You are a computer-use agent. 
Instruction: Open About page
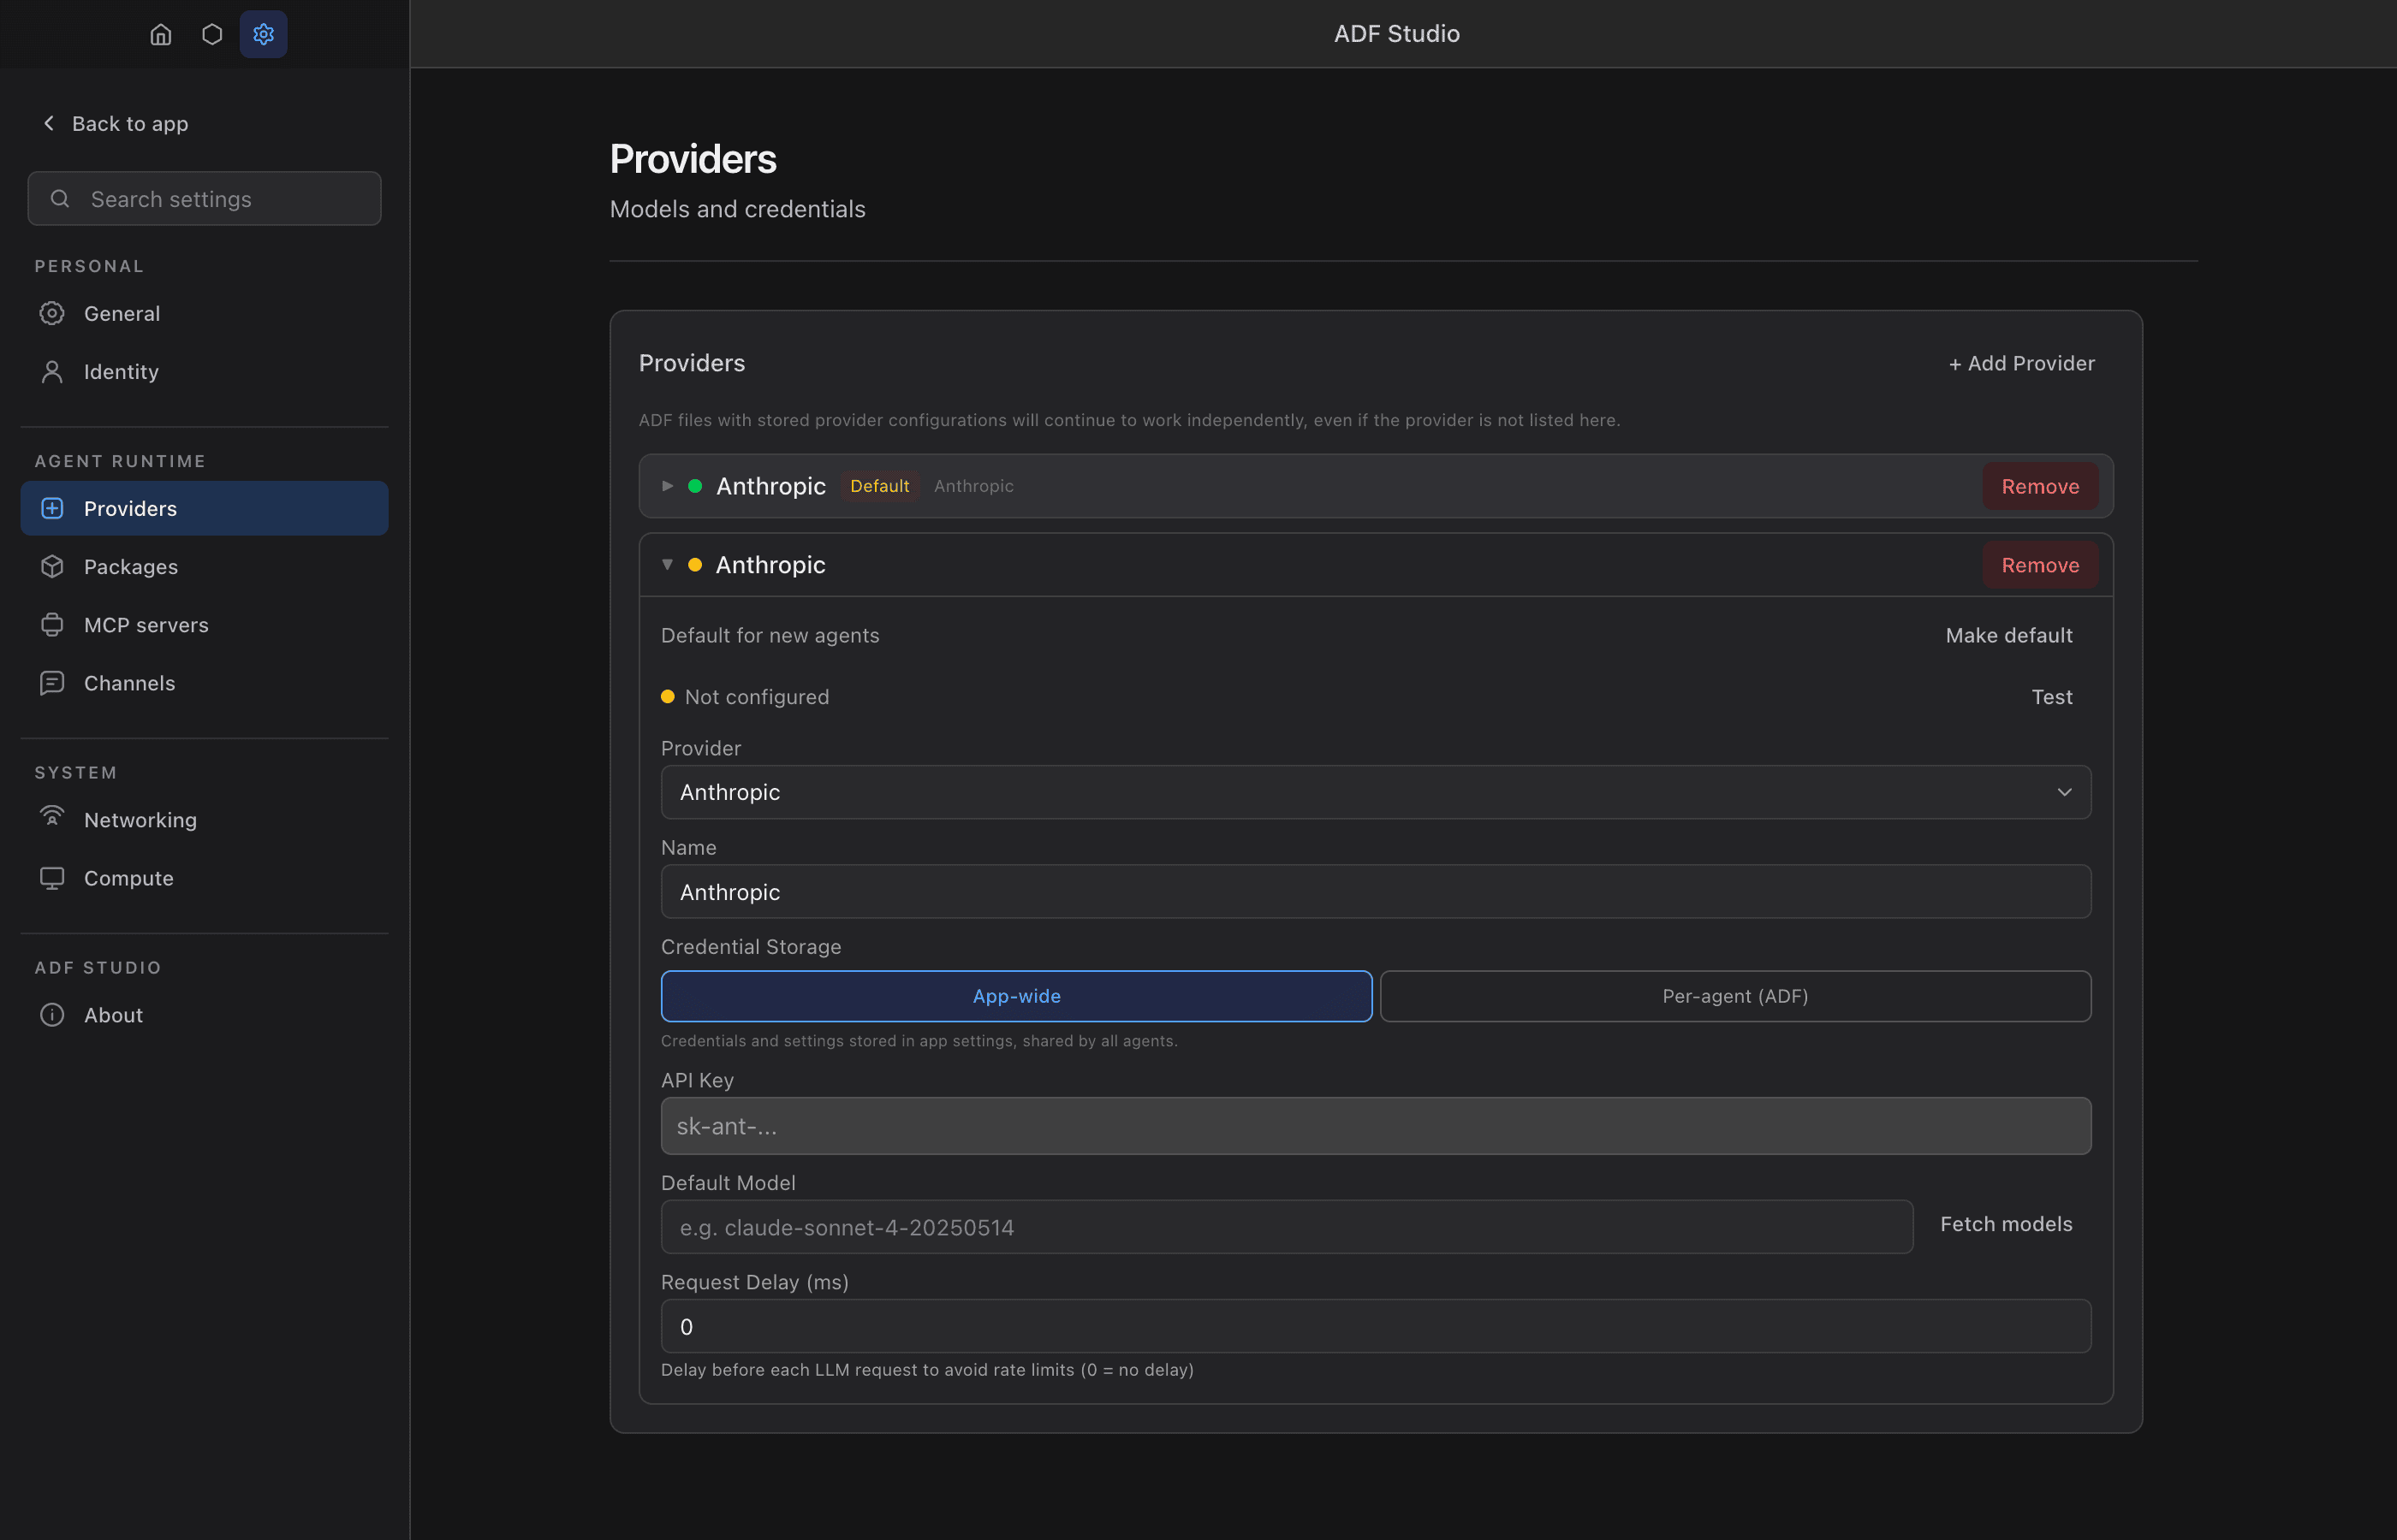click(x=204, y=1014)
